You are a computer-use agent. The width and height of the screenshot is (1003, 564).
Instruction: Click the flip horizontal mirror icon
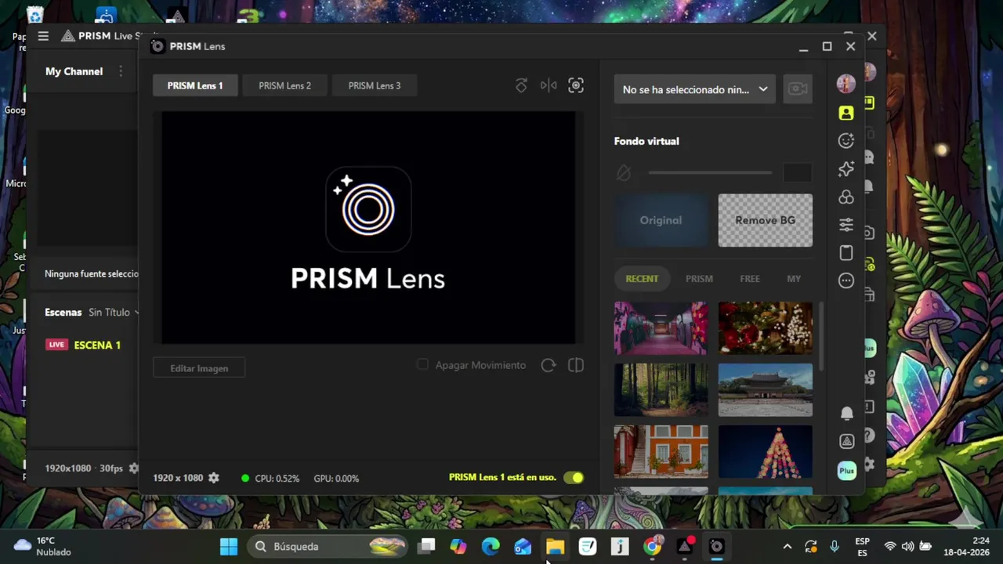click(x=549, y=85)
